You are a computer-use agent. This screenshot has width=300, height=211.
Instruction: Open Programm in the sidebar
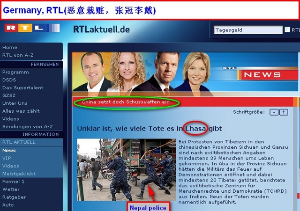(15, 72)
